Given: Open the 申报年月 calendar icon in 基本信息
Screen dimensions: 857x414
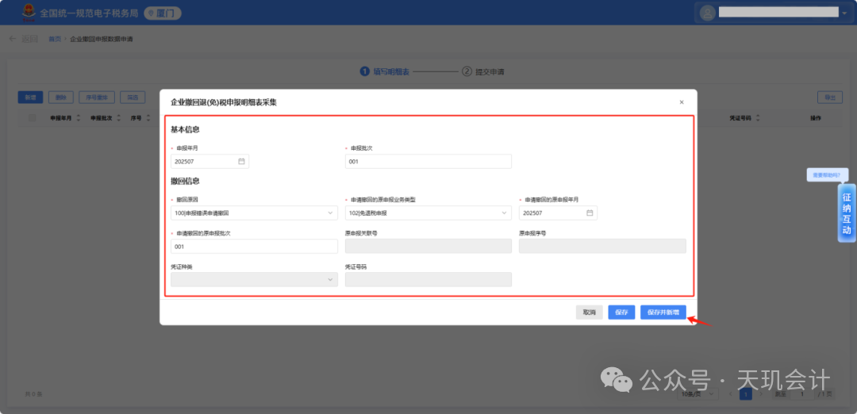Looking at the screenshot, I should [x=241, y=161].
